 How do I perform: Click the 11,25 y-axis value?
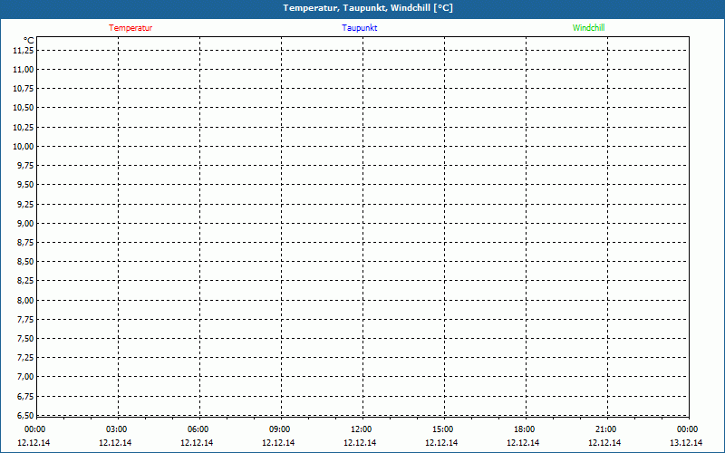24,51
